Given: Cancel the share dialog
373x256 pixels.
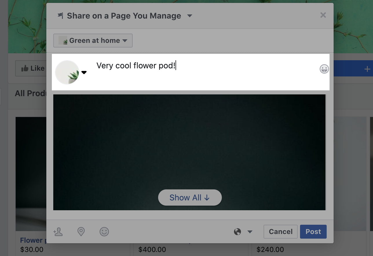Looking at the screenshot, I should (x=280, y=231).
